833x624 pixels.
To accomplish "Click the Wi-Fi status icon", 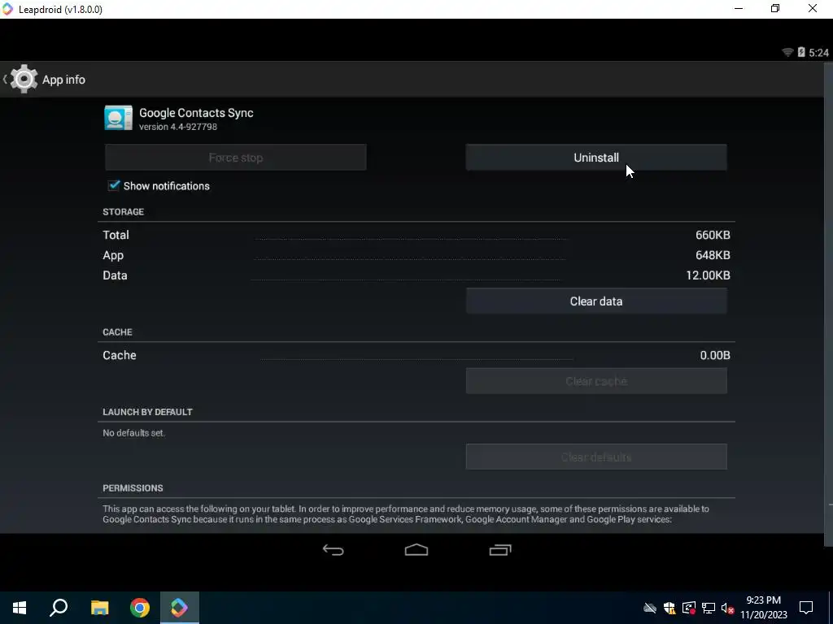I will click(787, 52).
